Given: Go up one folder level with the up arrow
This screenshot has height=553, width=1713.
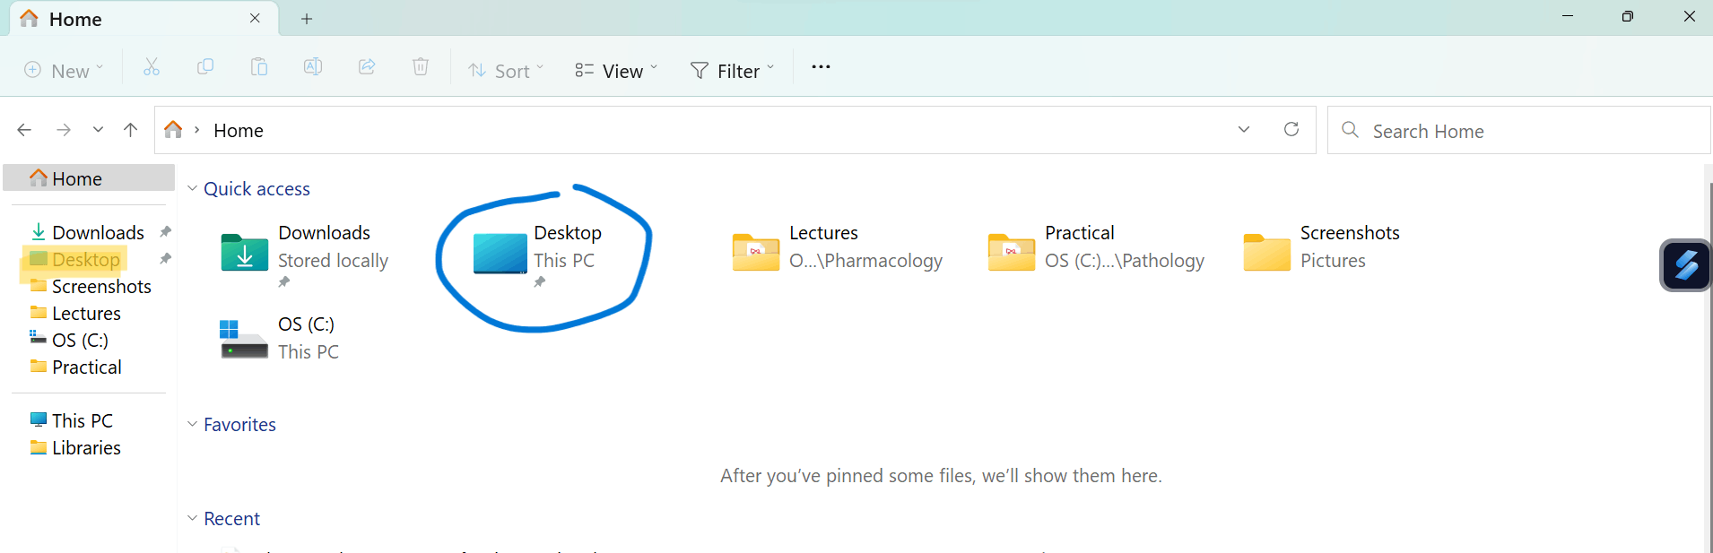Looking at the screenshot, I should [131, 130].
